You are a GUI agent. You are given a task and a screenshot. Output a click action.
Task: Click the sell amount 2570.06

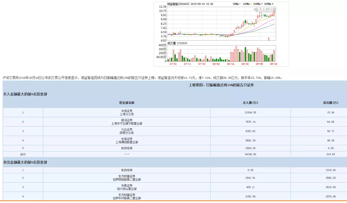(x=331, y=197)
